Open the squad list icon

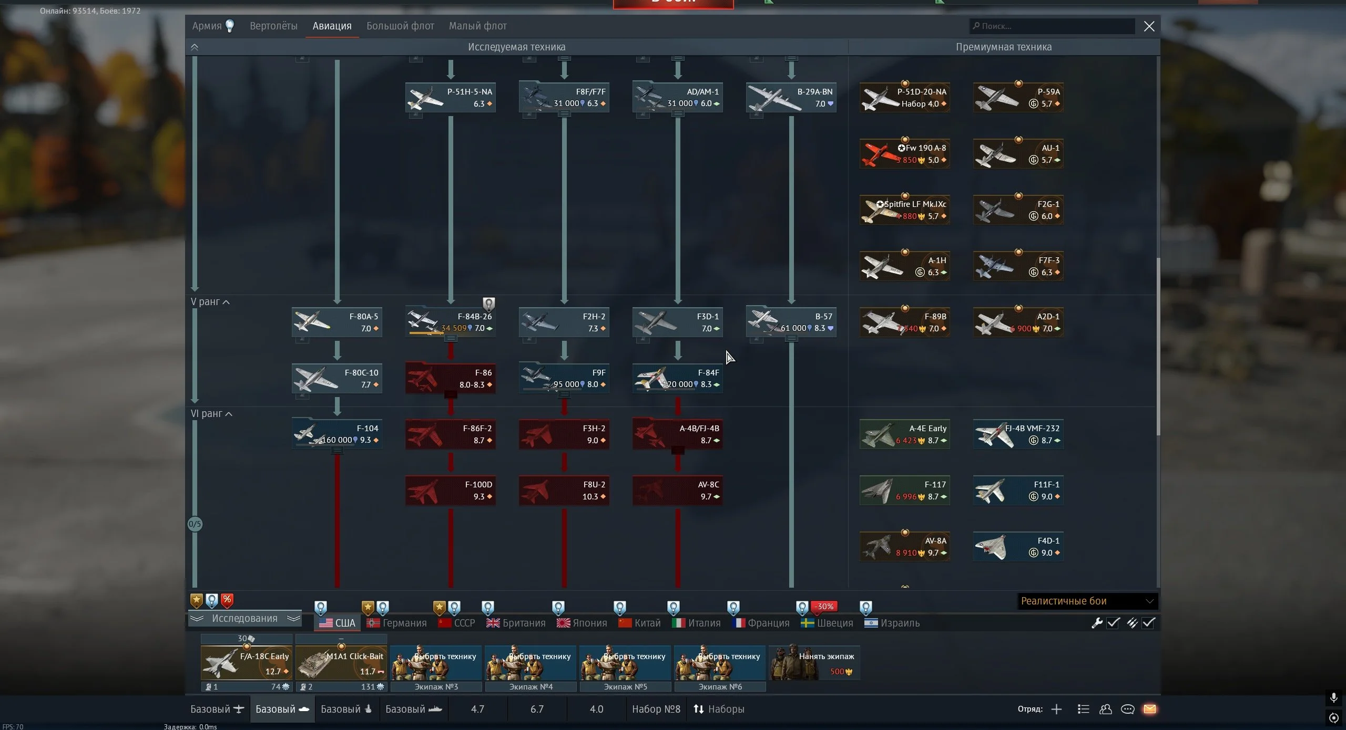[1083, 709]
